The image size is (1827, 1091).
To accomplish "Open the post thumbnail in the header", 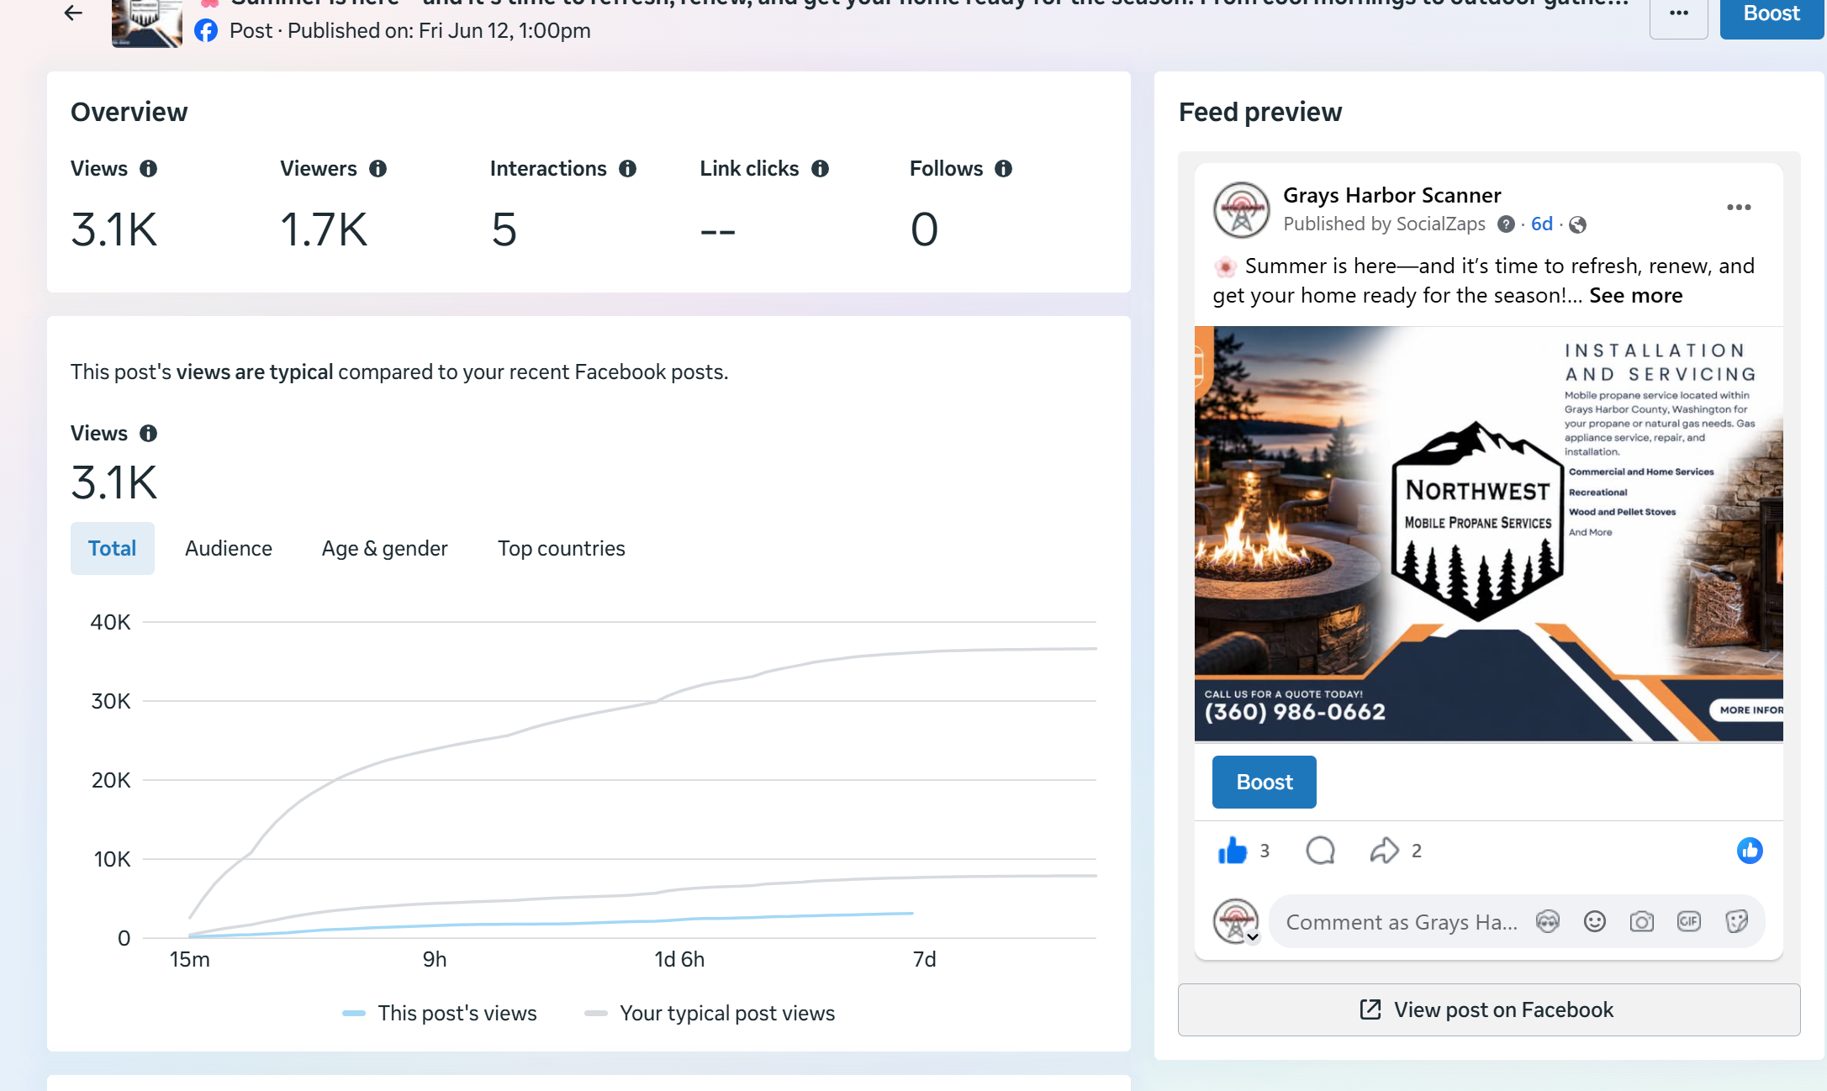I will (x=146, y=24).
